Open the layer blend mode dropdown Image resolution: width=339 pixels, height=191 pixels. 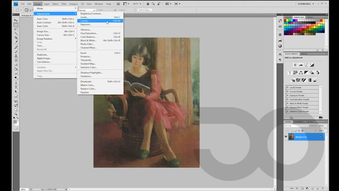pyautogui.click(x=296, y=126)
